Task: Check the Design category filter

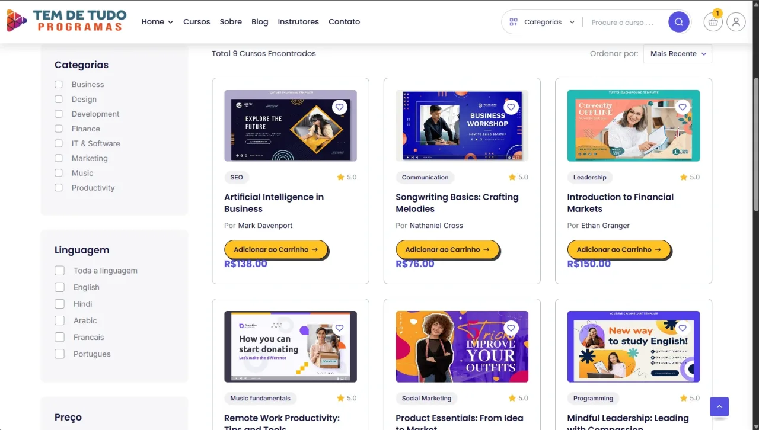Action: 58,99
